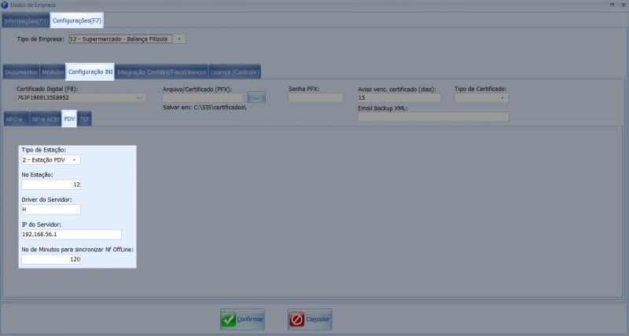Click the ellipsis in the Certificado Digital field
629x336 pixels.
140,98
